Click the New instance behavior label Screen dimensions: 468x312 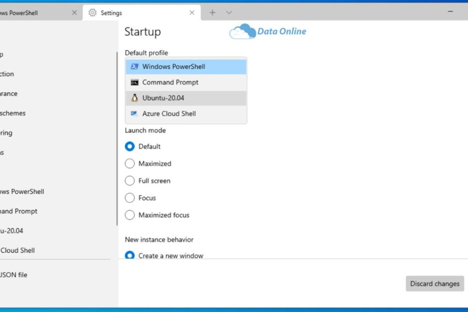point(159,239)
